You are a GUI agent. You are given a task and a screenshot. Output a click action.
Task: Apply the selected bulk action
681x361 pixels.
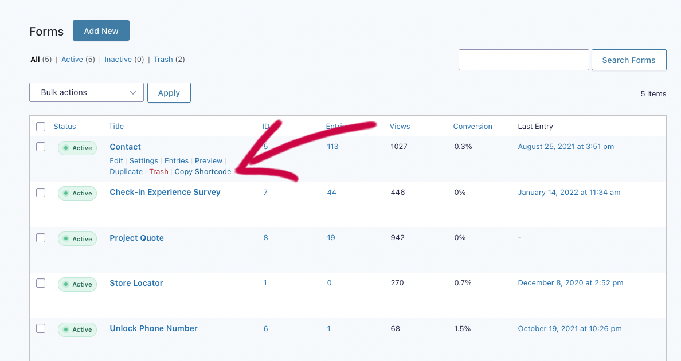click(169, 92)
